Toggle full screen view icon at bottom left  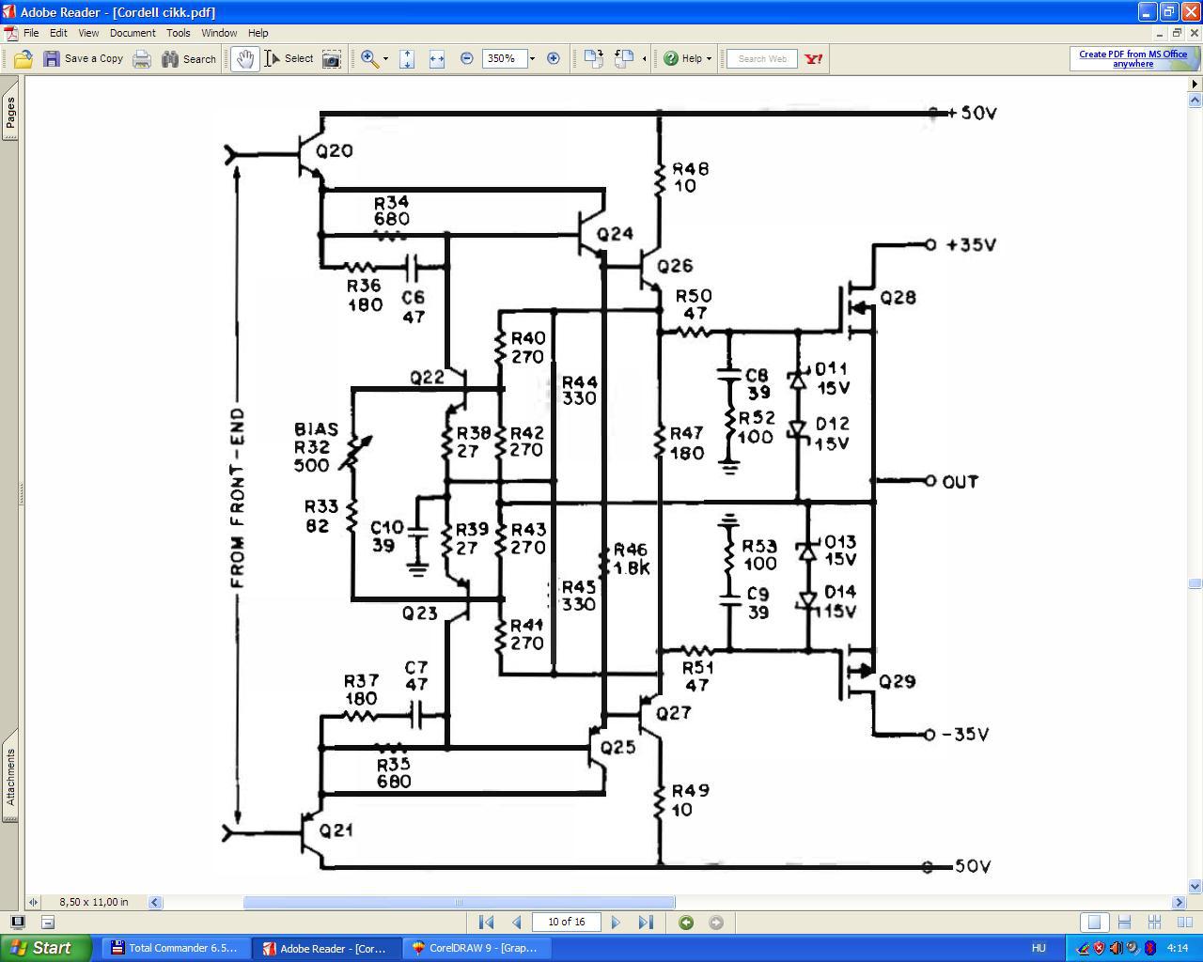point(17,922)
